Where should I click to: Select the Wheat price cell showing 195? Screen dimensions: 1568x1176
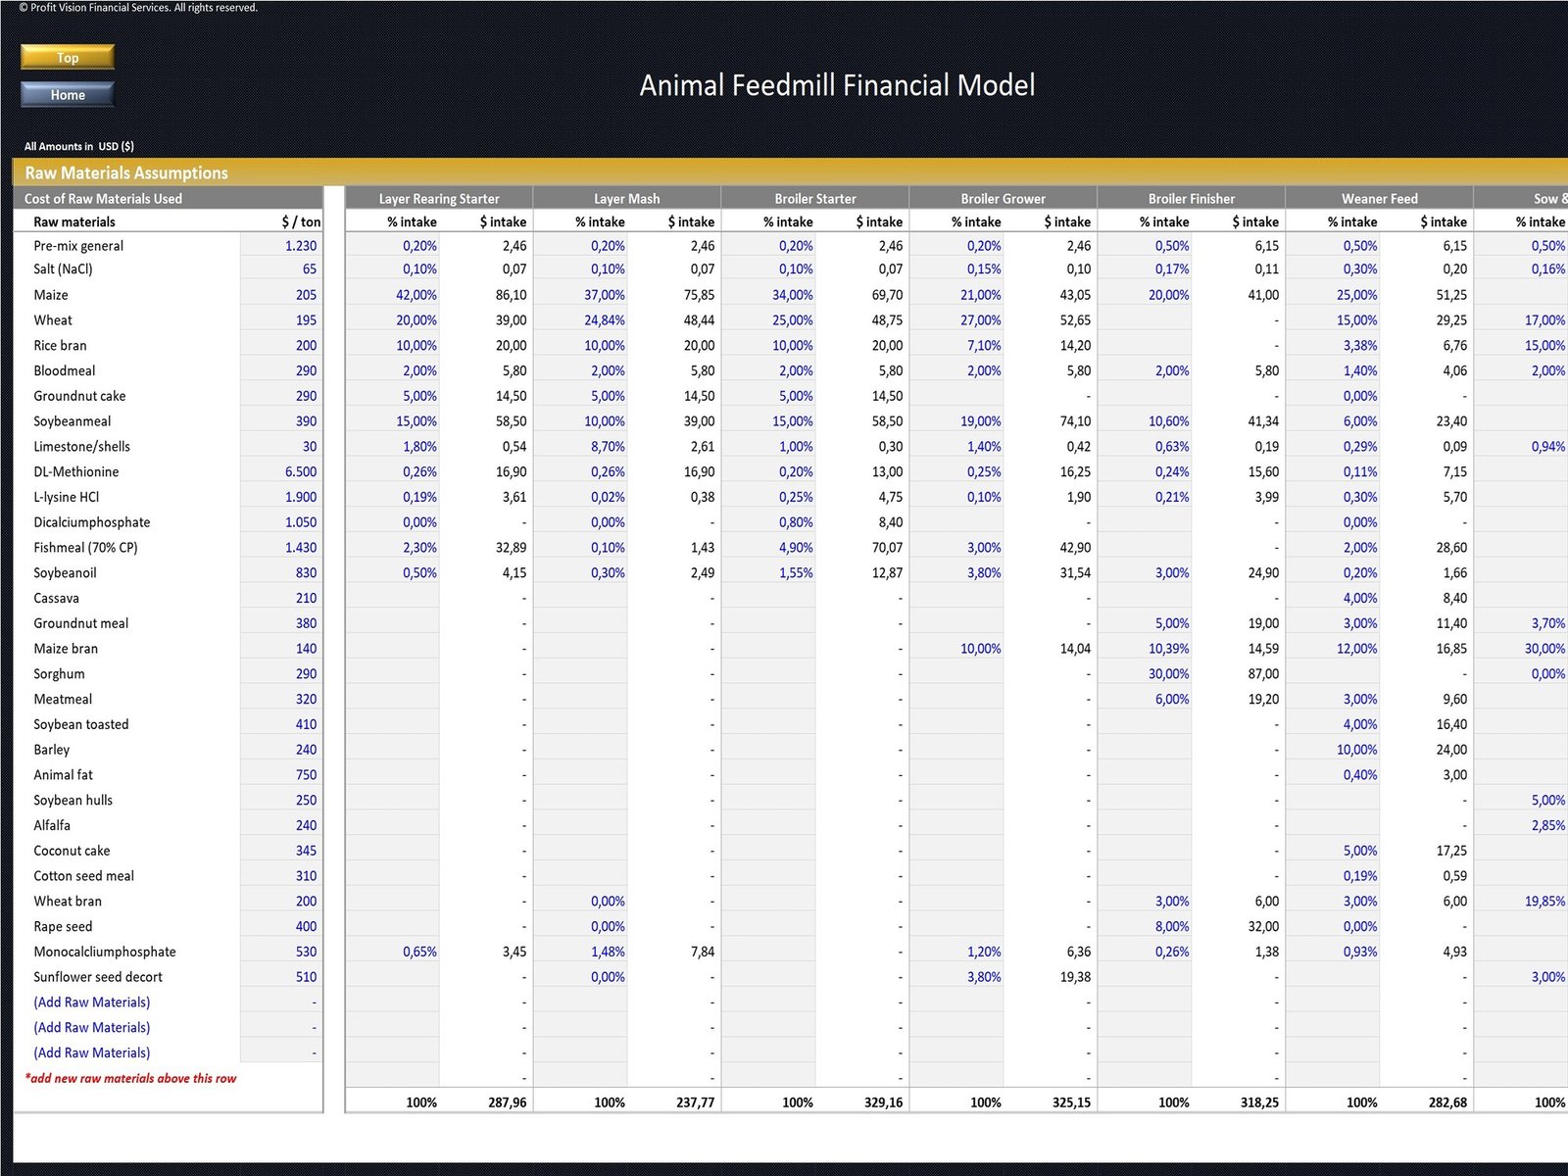304,319
